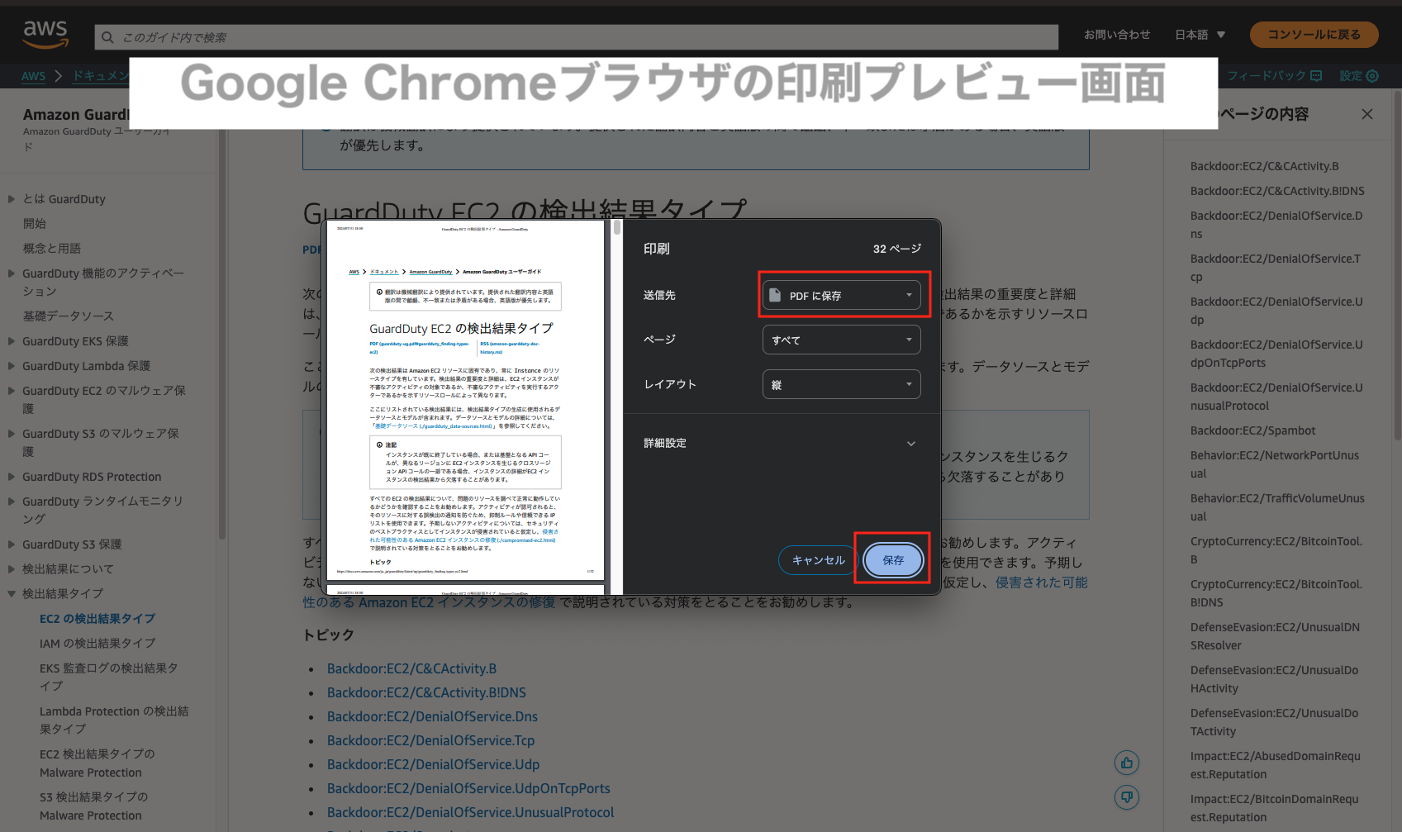Select EC2 の検出結果タイプ in the sidebar
The height and width of the screenshot is (832, 1402).
click(x=97, y=619)
